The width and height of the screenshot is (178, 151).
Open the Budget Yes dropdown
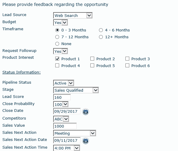pyautogui.click(x=61, y=23)
